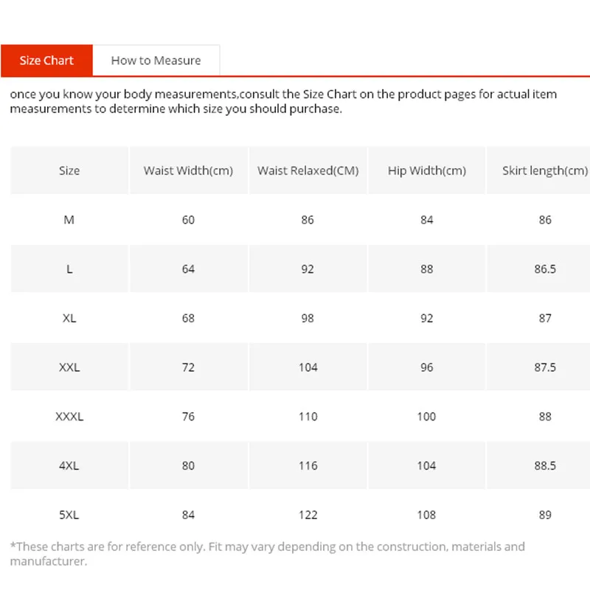Click the Waist Relaxed(CM) header cell
Viewport: 590px width, 590px height.
[308, 170]
